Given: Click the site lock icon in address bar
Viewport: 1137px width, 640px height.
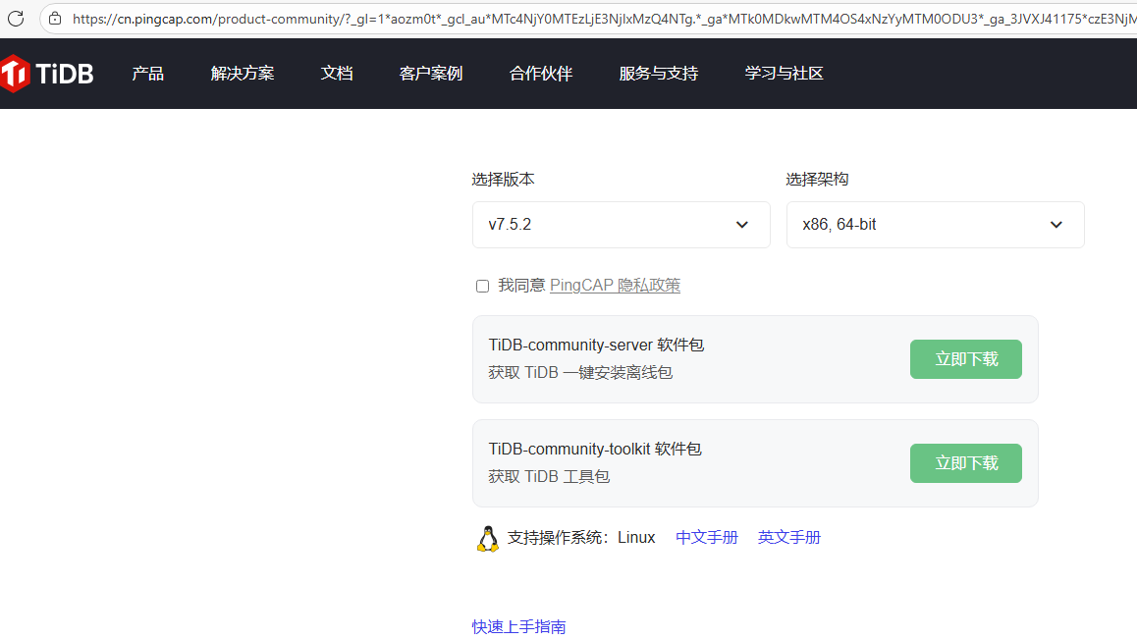Looking at the screenshot, I should pyautogui.click(x=55, y=19).
